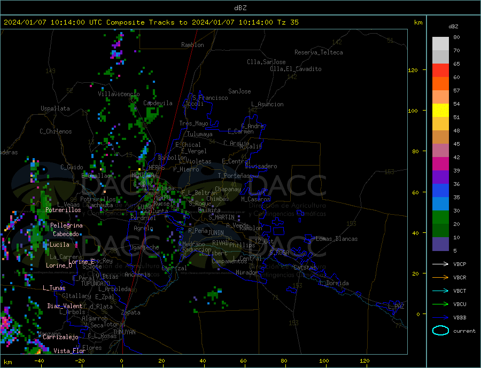Click the 'S_Francisco' map label
The image size is (481, 368).
[x=210, y=98]
